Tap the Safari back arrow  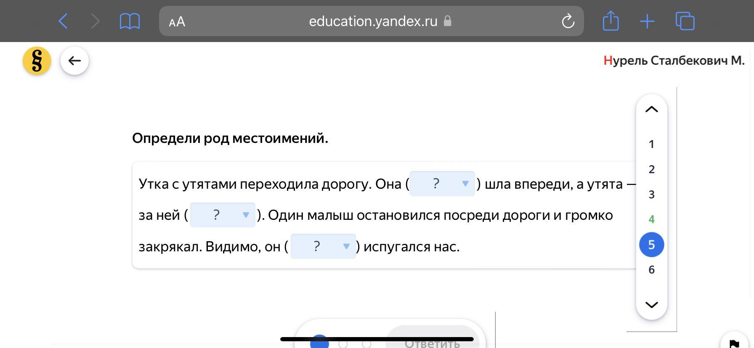coord(63,21)
